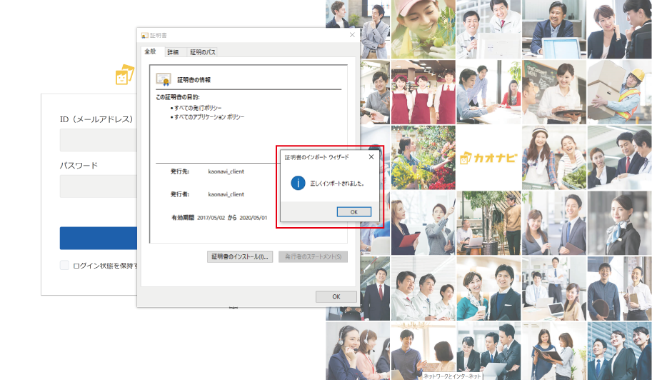This screenshot has height=380, width=652.
Task: Click the expiry date 2020/05/01
Action: (x=253, y=217)
